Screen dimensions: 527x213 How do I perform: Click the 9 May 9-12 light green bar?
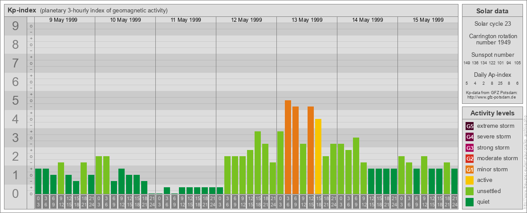pos(61,178)
